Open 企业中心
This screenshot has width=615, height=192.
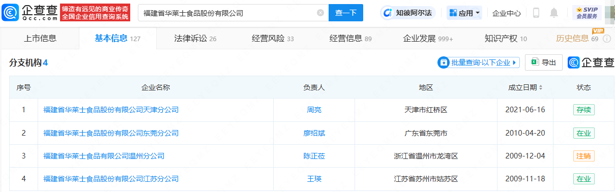pyautogui.click(x=507, y=13)
